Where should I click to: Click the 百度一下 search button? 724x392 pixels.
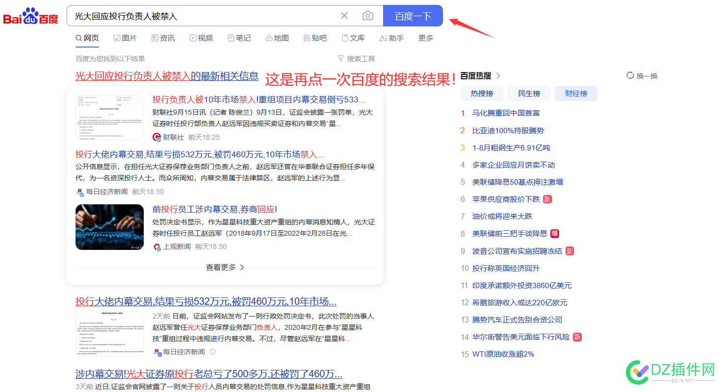click(x=413, y=16)
